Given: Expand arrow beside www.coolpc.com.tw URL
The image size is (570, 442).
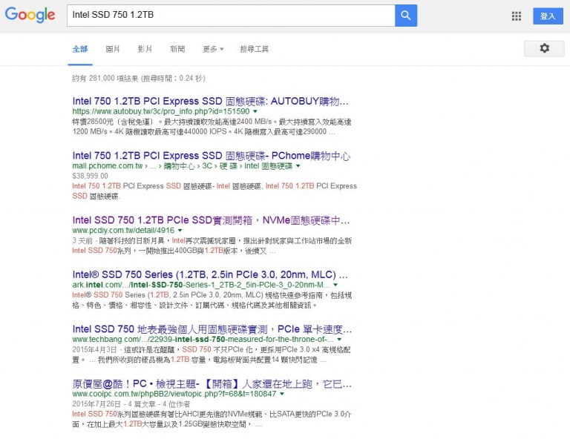Looking at the screenshot, I should 282,394.
